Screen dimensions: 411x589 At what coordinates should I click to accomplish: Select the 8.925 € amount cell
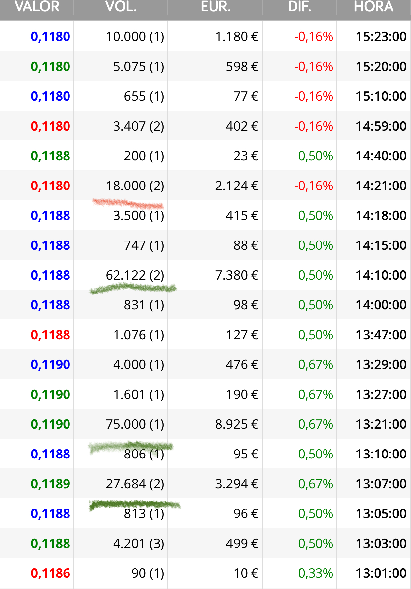click(x=237, y=424)
